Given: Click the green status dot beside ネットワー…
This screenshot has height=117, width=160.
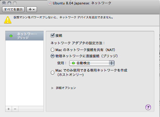Looking at the screenshot, I should (11, 36).
